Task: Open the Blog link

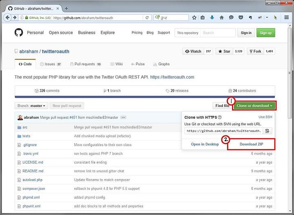Action: coord(150,33)
